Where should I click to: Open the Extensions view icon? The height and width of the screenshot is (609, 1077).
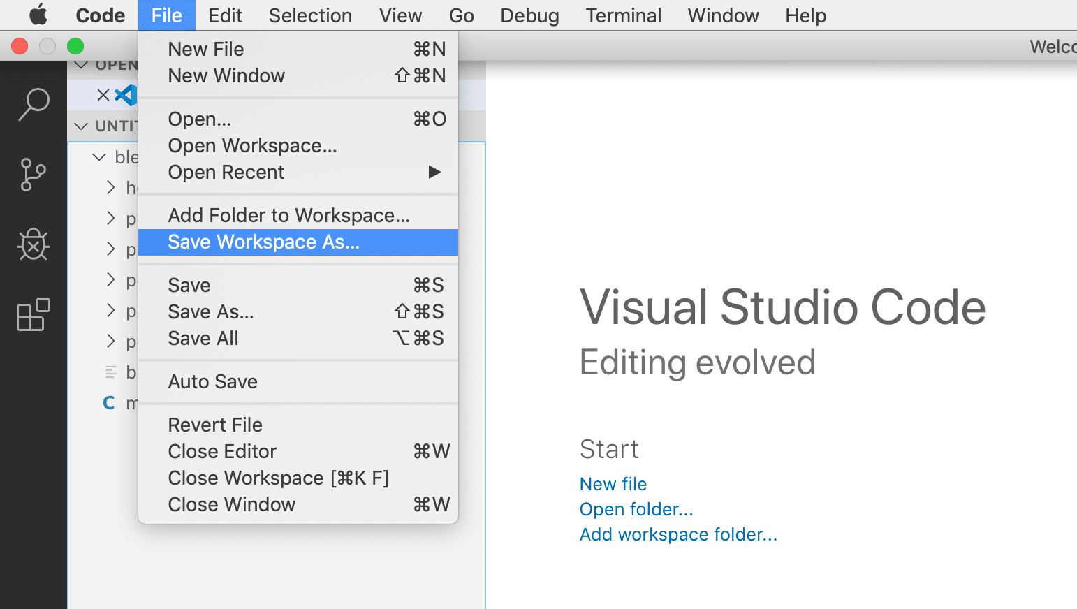[34, 314]
